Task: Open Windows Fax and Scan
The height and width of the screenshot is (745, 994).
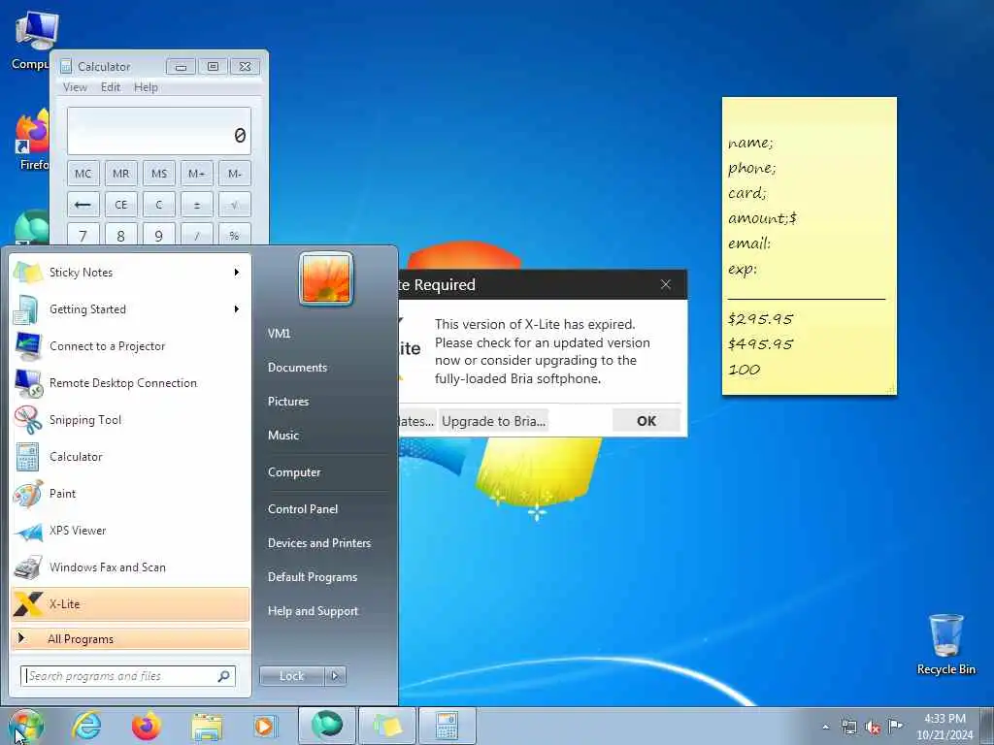Action: (x=130, y=567)
